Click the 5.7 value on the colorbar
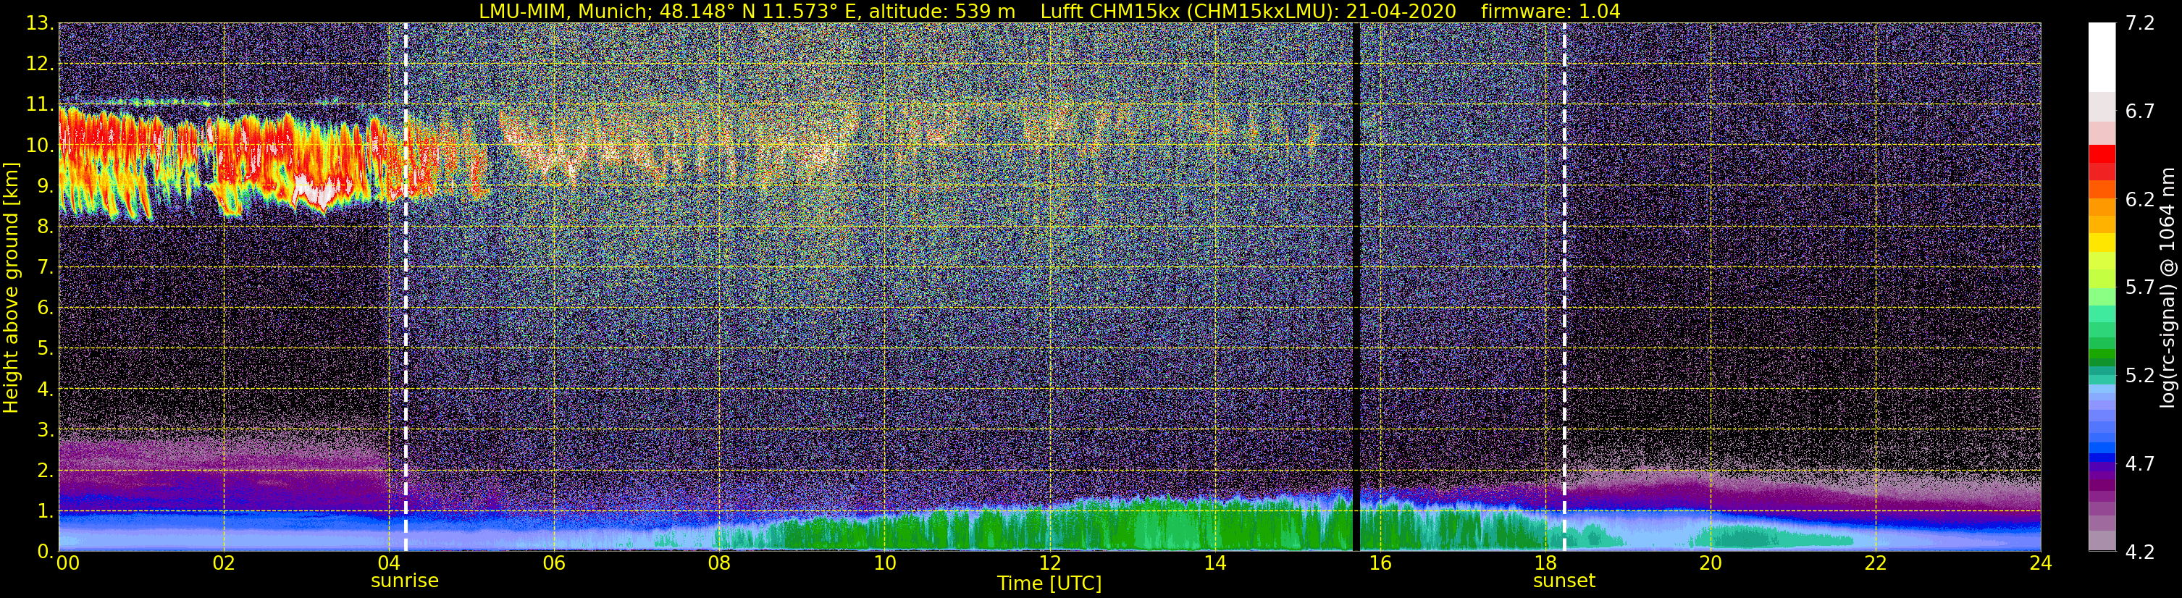The height and width of the screenshot is (598, 2182). point(2140,288)
